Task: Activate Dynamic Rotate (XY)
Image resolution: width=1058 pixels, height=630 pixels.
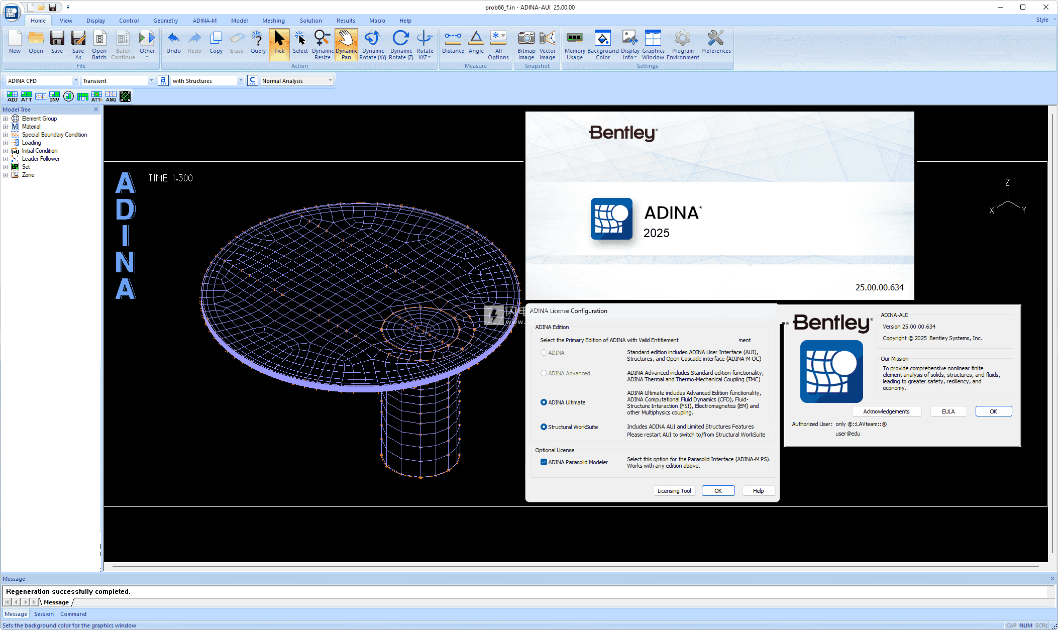Action: [373, 45]
